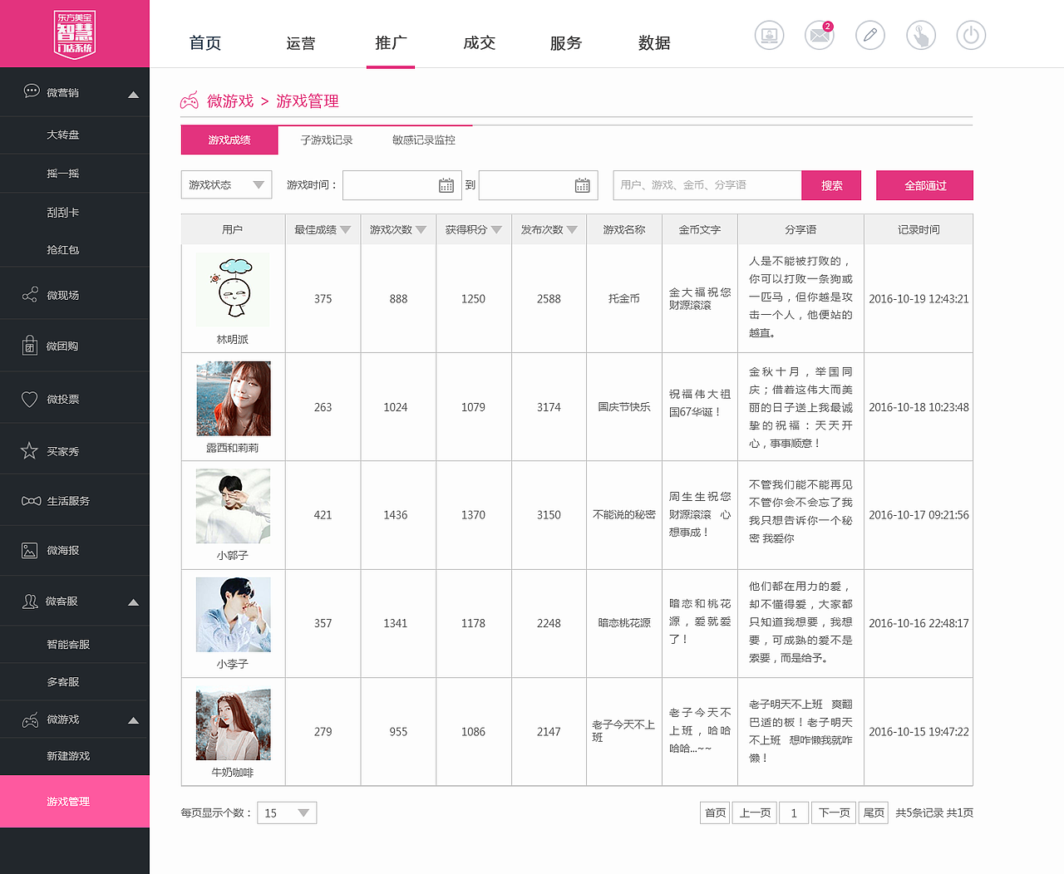Click page number 1 box
Screen dimensions: 1064x874
pyautogui.click(x=794, y=813)
